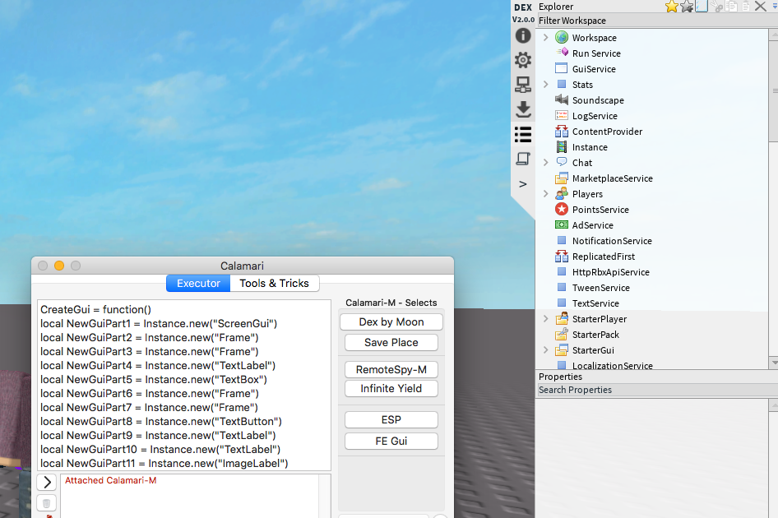Viewport: 778px width, 518px height.
Task: Click the copy pages icon in Explorer header
Action: (731, 7)
